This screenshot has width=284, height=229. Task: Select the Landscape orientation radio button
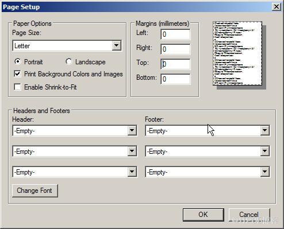point(68,61)
